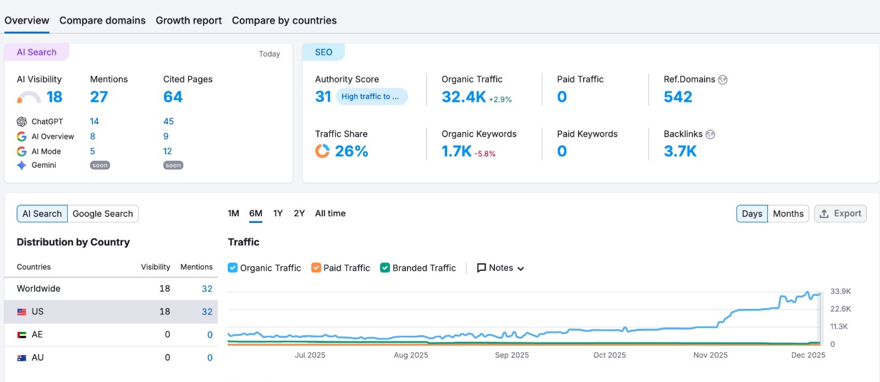880x382 pixels.
Task: Open AI Overview cited pages count 9
Action: point(166,137)
